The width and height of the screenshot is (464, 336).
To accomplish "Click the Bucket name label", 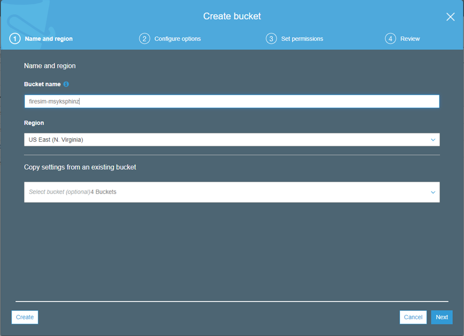I will pyautogui.click(x=42, y=84).
